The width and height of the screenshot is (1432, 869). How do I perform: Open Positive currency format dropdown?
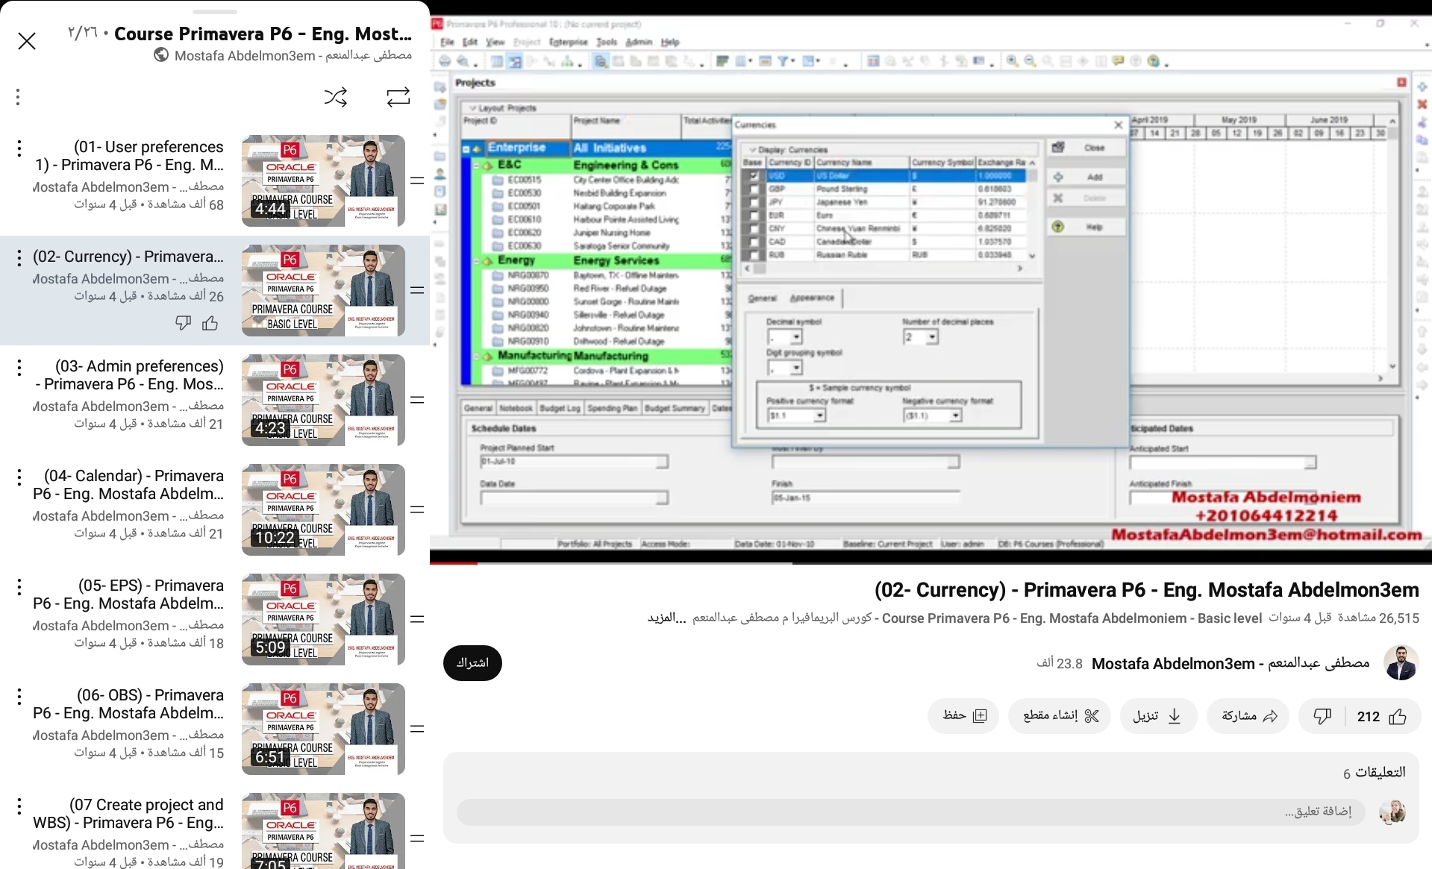(x=819, y=415)
